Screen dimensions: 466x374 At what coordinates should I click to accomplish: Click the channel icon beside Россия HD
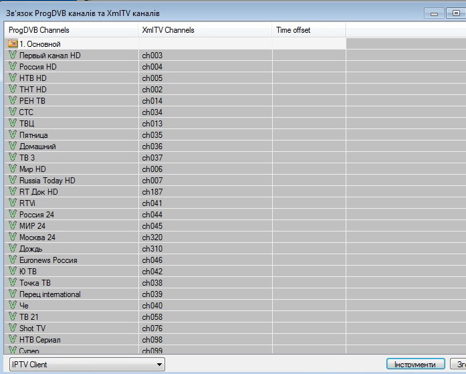(x=13, y=67)
